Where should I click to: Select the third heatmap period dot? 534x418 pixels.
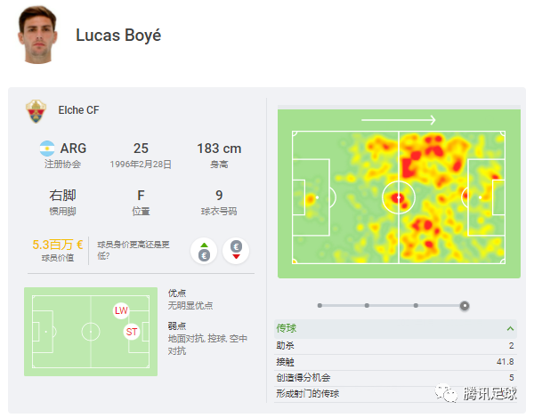pyautogui.click(x=416, y=306)
